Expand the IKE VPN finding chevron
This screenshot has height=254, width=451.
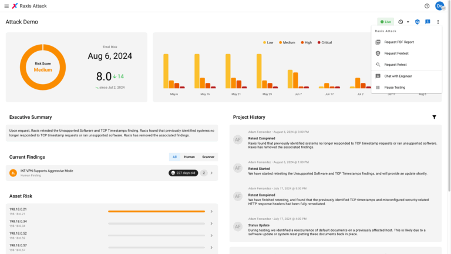(x=211, y=173)
